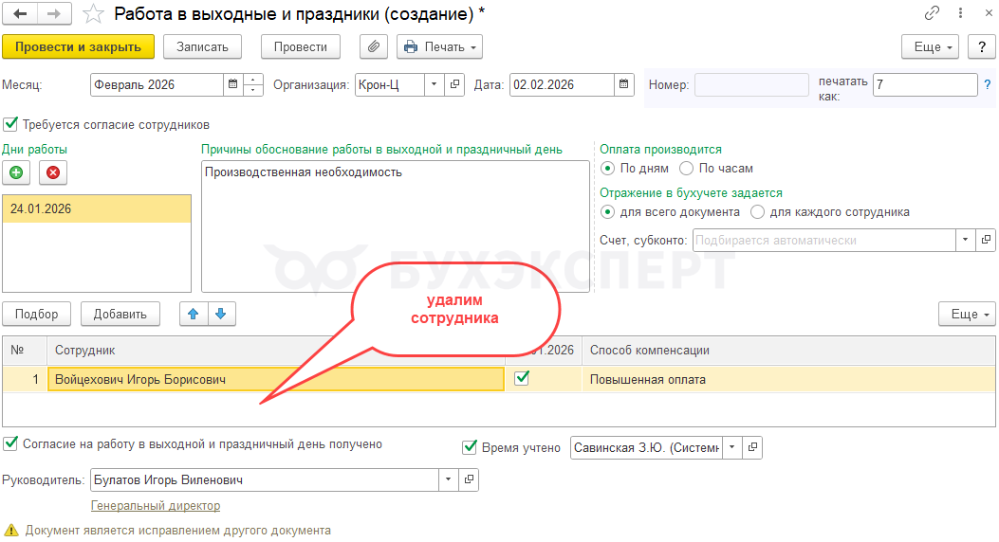This screenshot has height=542, width=999.
Task: Select для всего документа radio option
Action: coord(608,212)
